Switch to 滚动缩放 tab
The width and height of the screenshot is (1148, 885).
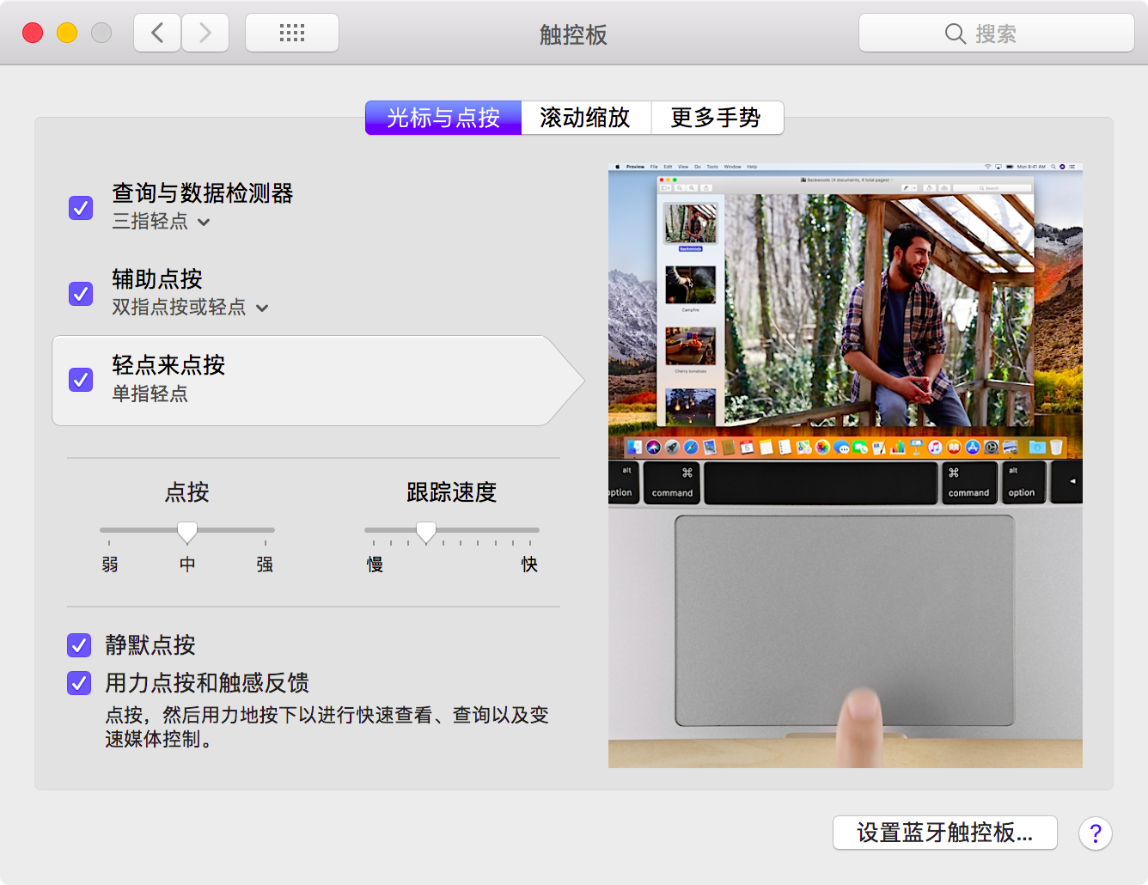pos(586,118)
